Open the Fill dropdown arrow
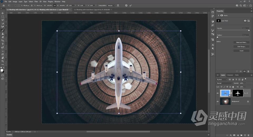Screen dimensions: 253x137 245,87
